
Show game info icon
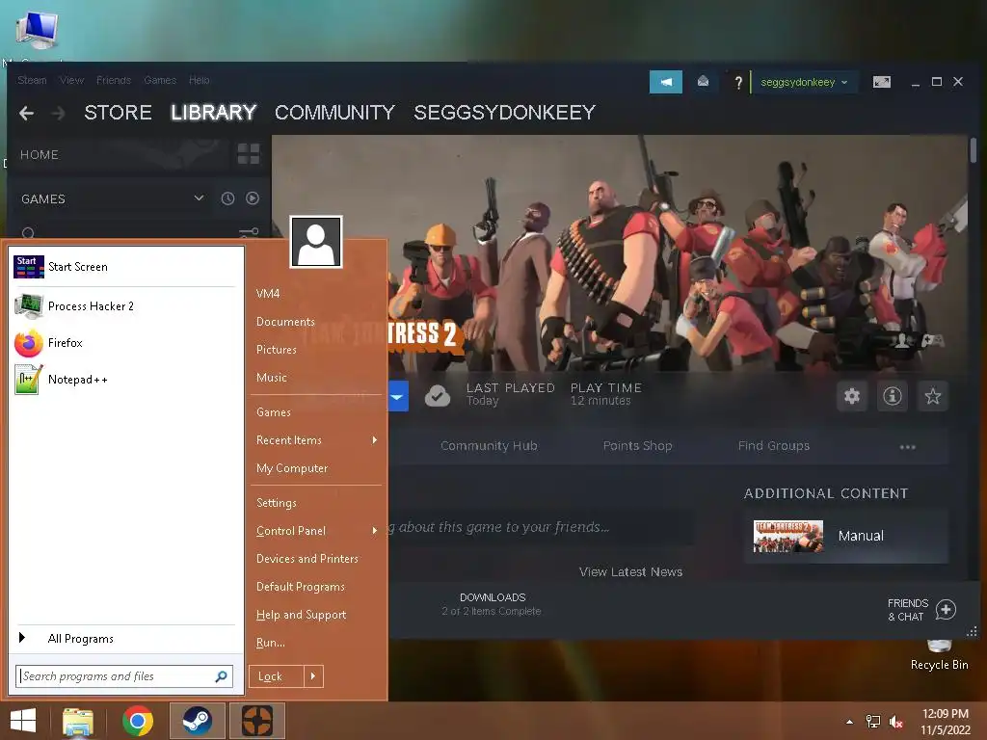tap(892, 396)
